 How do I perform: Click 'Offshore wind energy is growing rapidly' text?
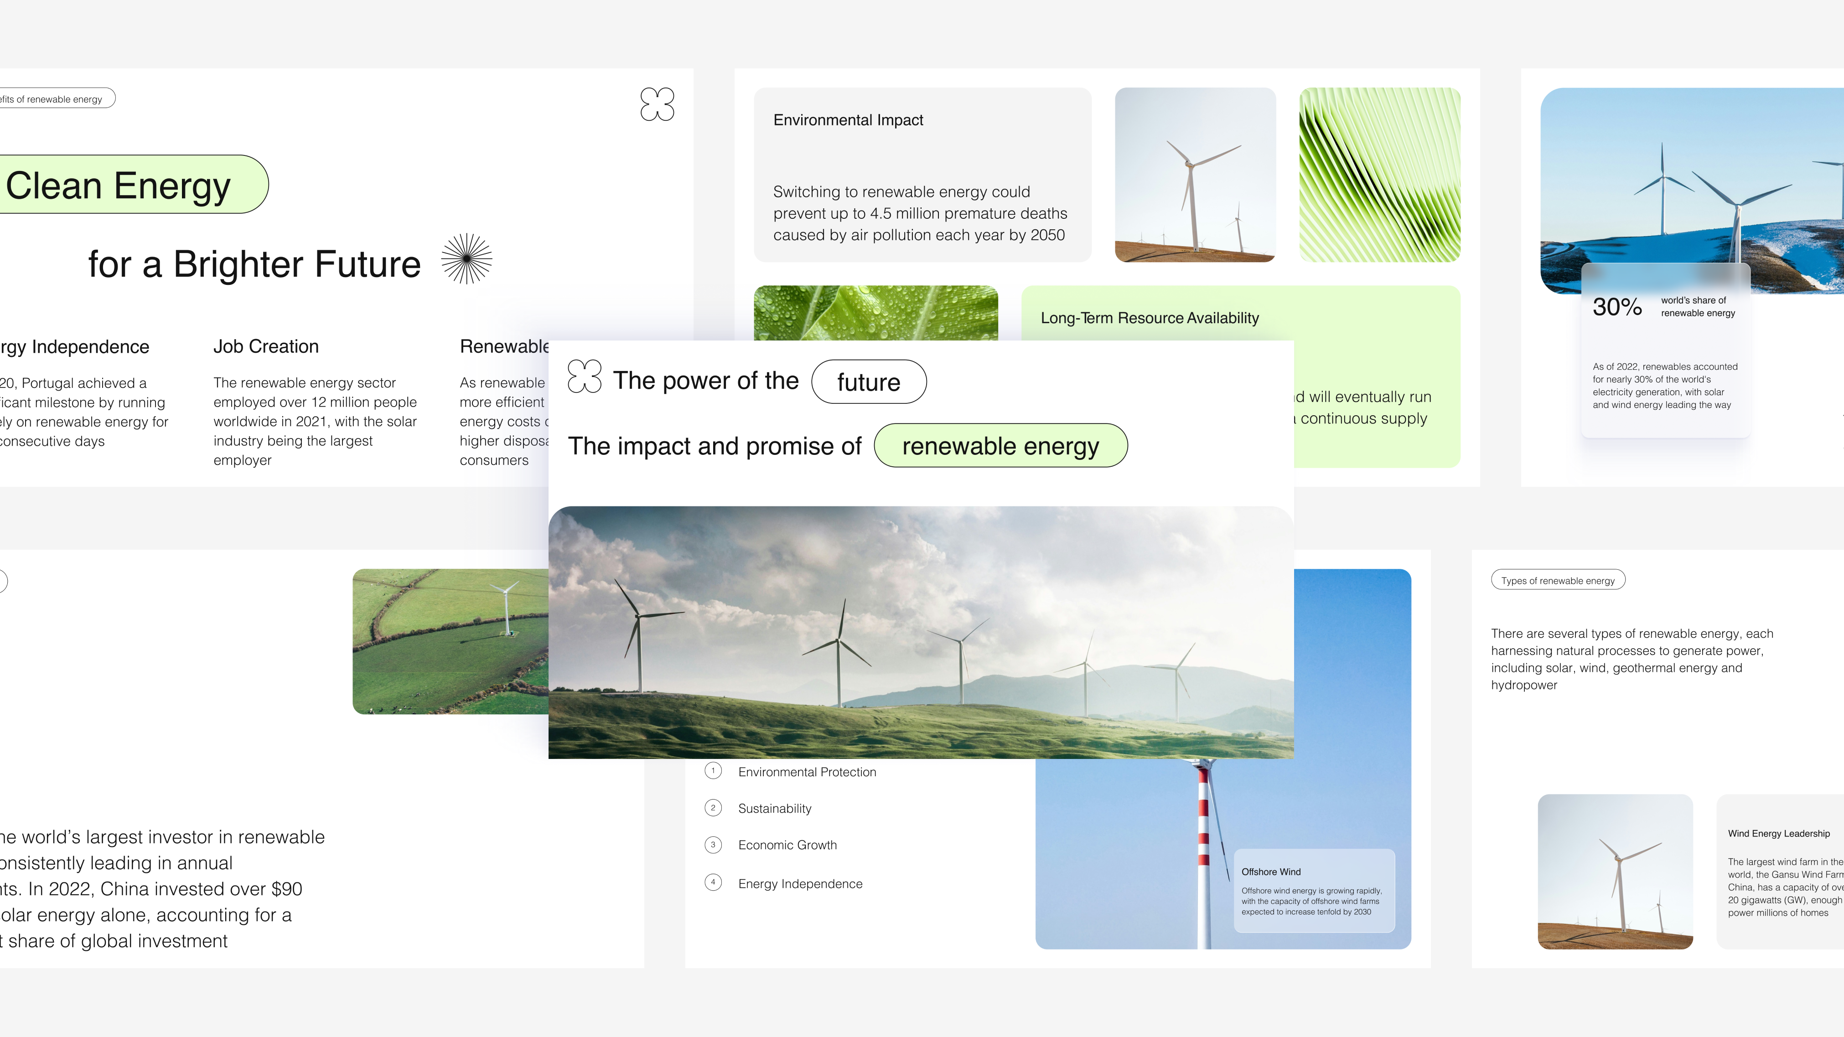click(1311, 902)
